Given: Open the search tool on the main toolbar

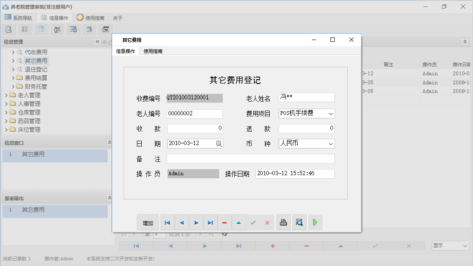Looking at the screenshot, I should 9,29.
